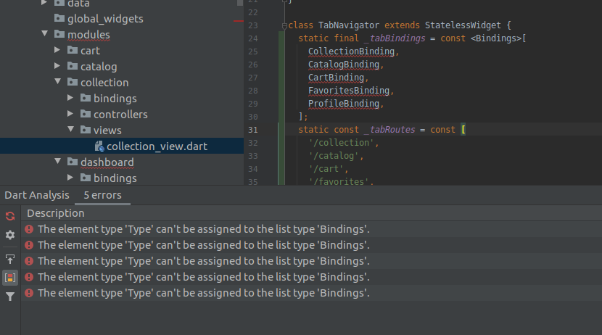Image resolution: width=602 pixels, height=335 pixels.
Task: Toggle group by severity icon
Action: coord(10,278)
